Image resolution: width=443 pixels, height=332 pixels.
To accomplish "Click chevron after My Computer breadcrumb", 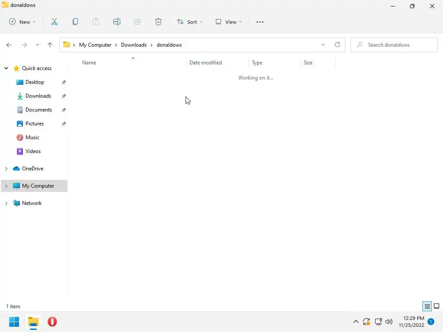I will pyautogui.click(x=116, y=45).
